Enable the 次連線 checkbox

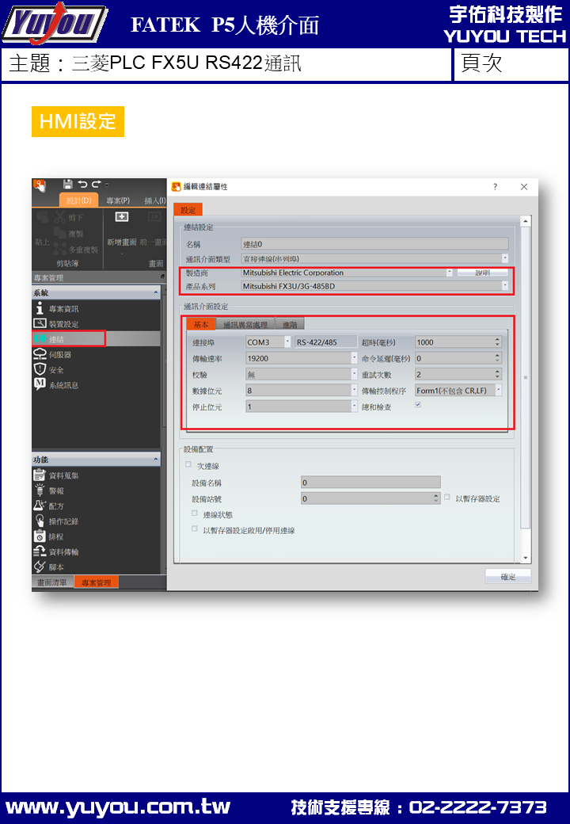coord(188,464)
